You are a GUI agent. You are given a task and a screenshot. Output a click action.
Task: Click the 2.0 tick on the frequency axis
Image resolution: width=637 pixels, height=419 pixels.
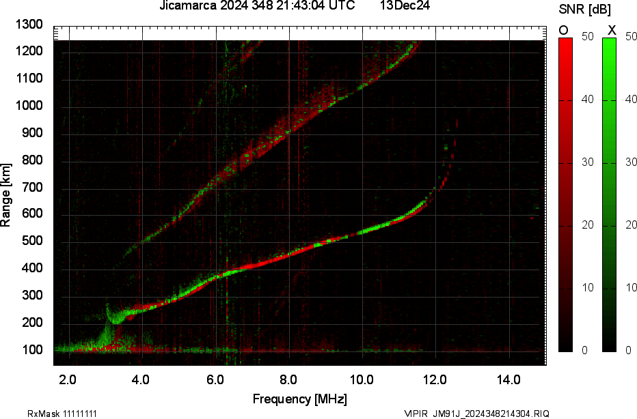click(x=68, y=379)
